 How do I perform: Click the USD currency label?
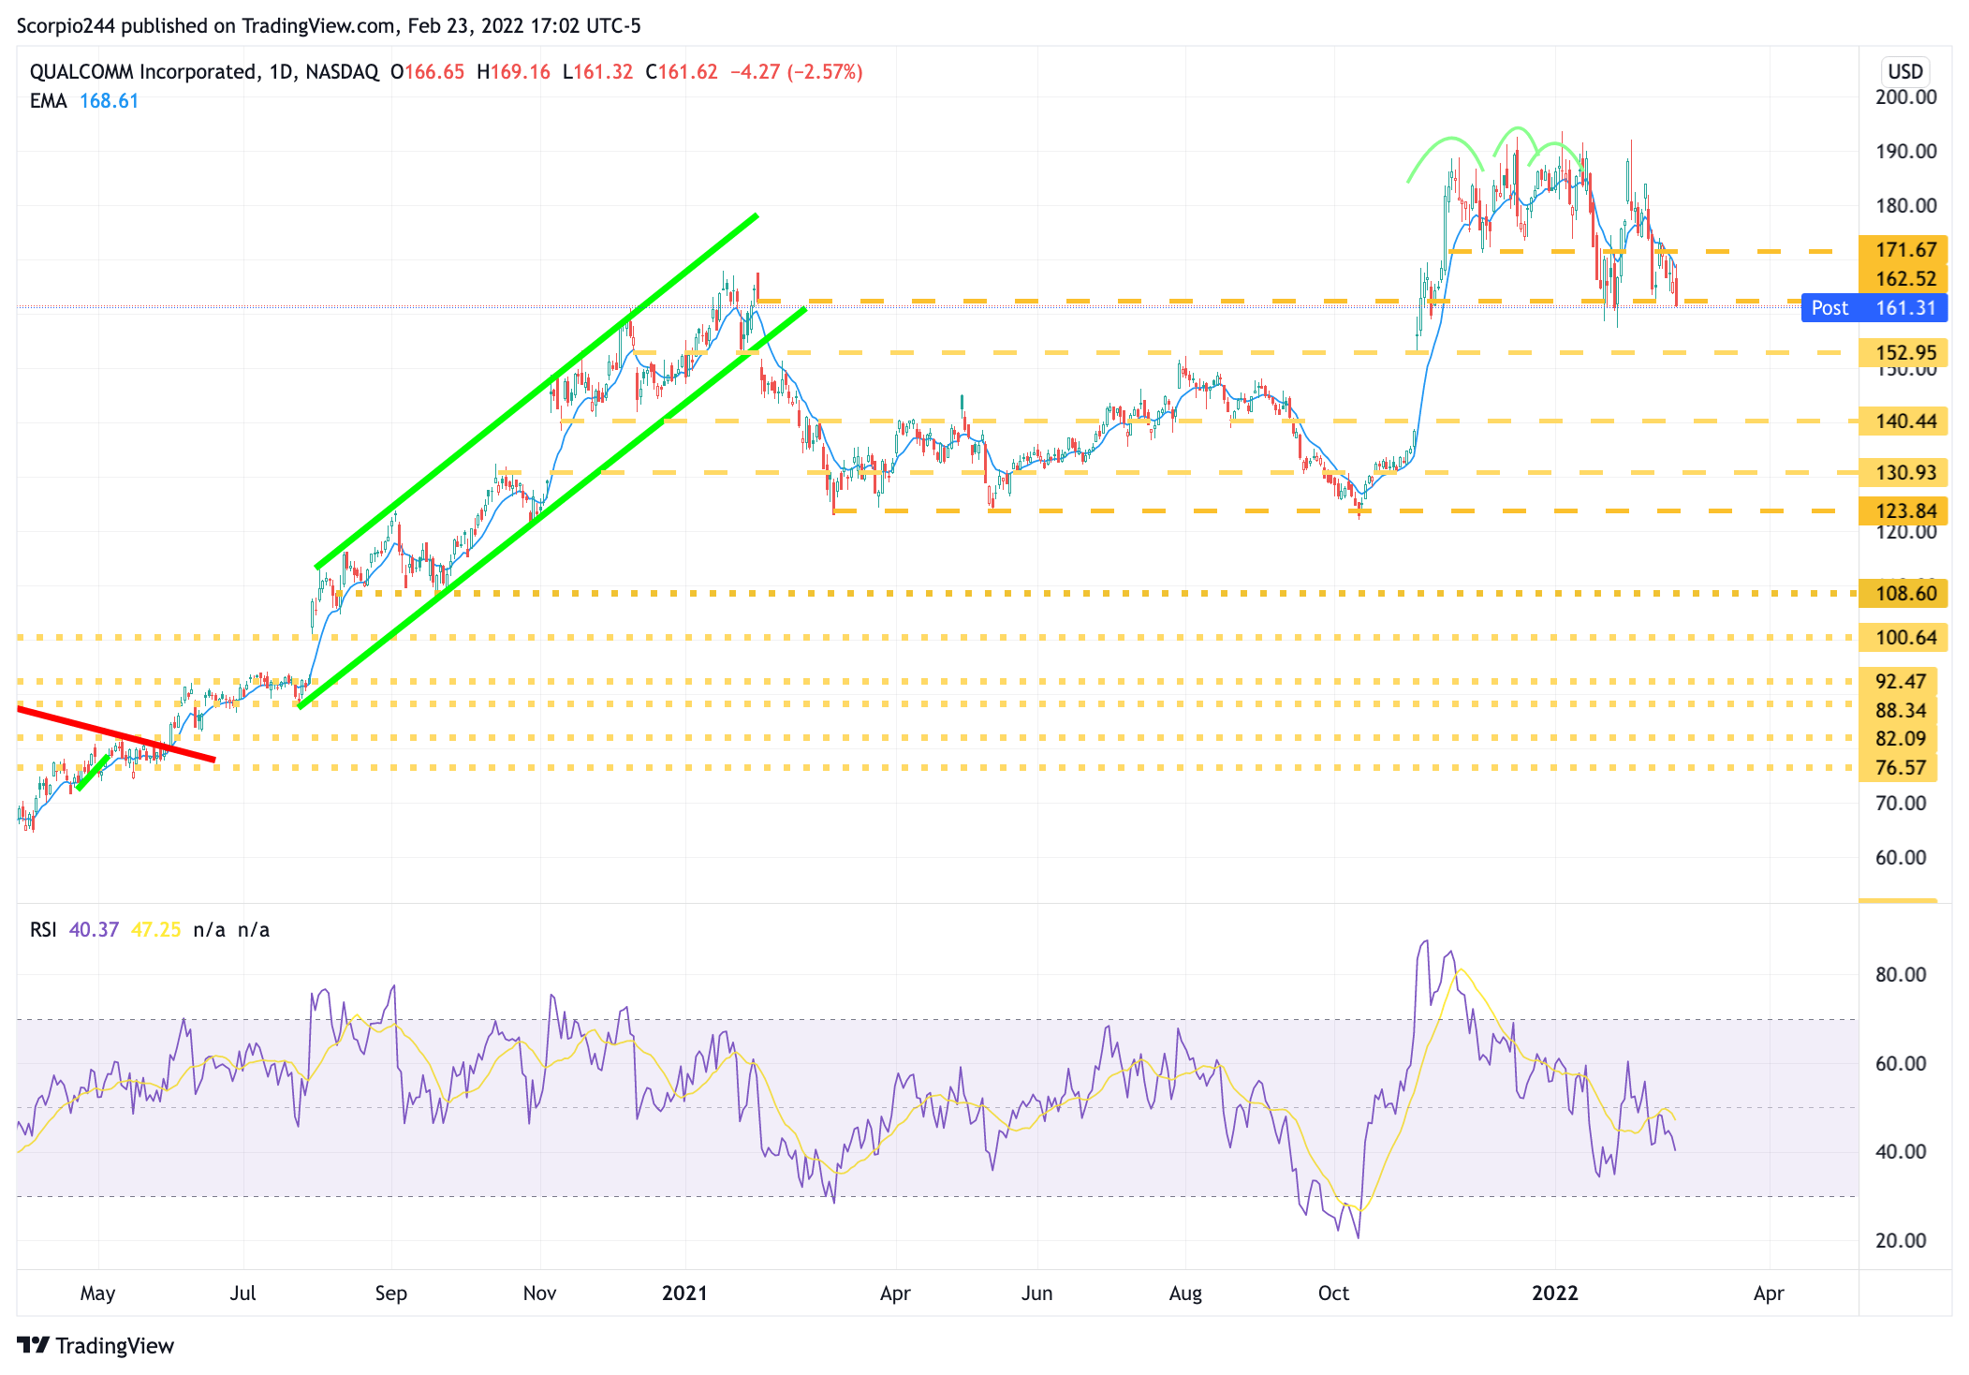point(1904,71)
